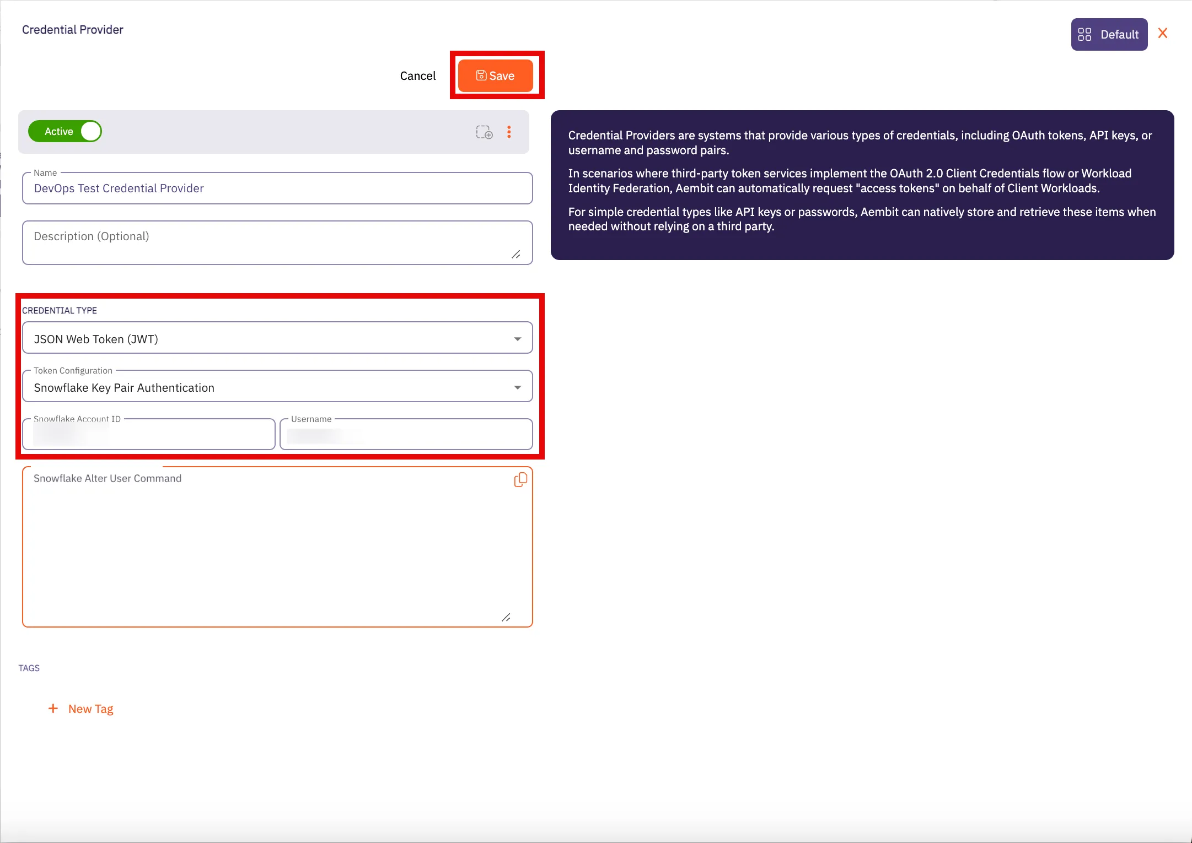Click into the Name input field
1192x843 pixels.
click(277, 188)
